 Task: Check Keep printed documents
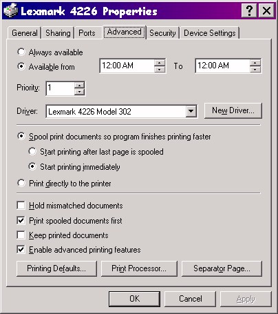[21, 235]
